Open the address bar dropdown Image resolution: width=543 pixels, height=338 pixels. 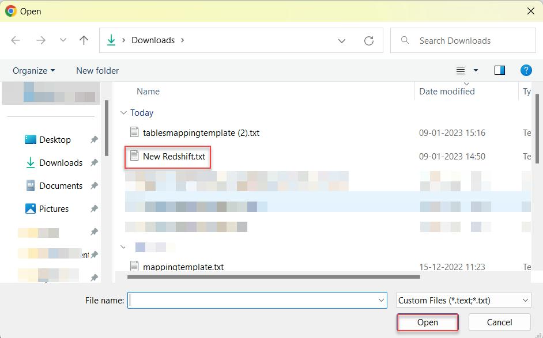coord(342,40)
